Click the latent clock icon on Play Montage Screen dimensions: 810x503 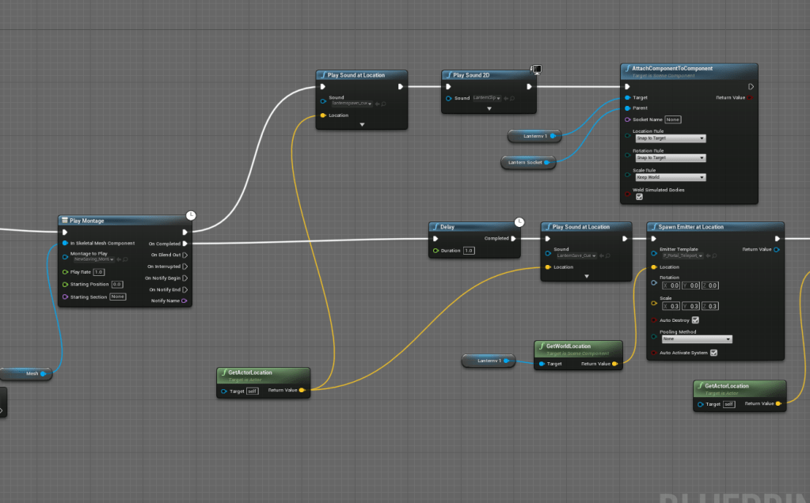click(191, 215)
